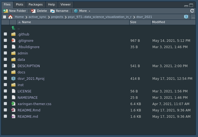Click the xaringan-themer.css file icon
This screenshot has height=137, width=198.
(13, 104)
